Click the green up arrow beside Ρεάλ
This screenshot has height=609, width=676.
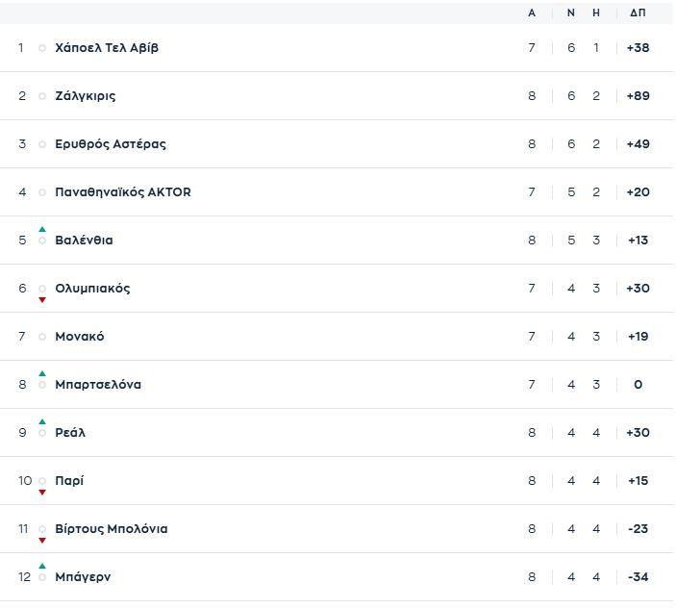tap(42, 421)
